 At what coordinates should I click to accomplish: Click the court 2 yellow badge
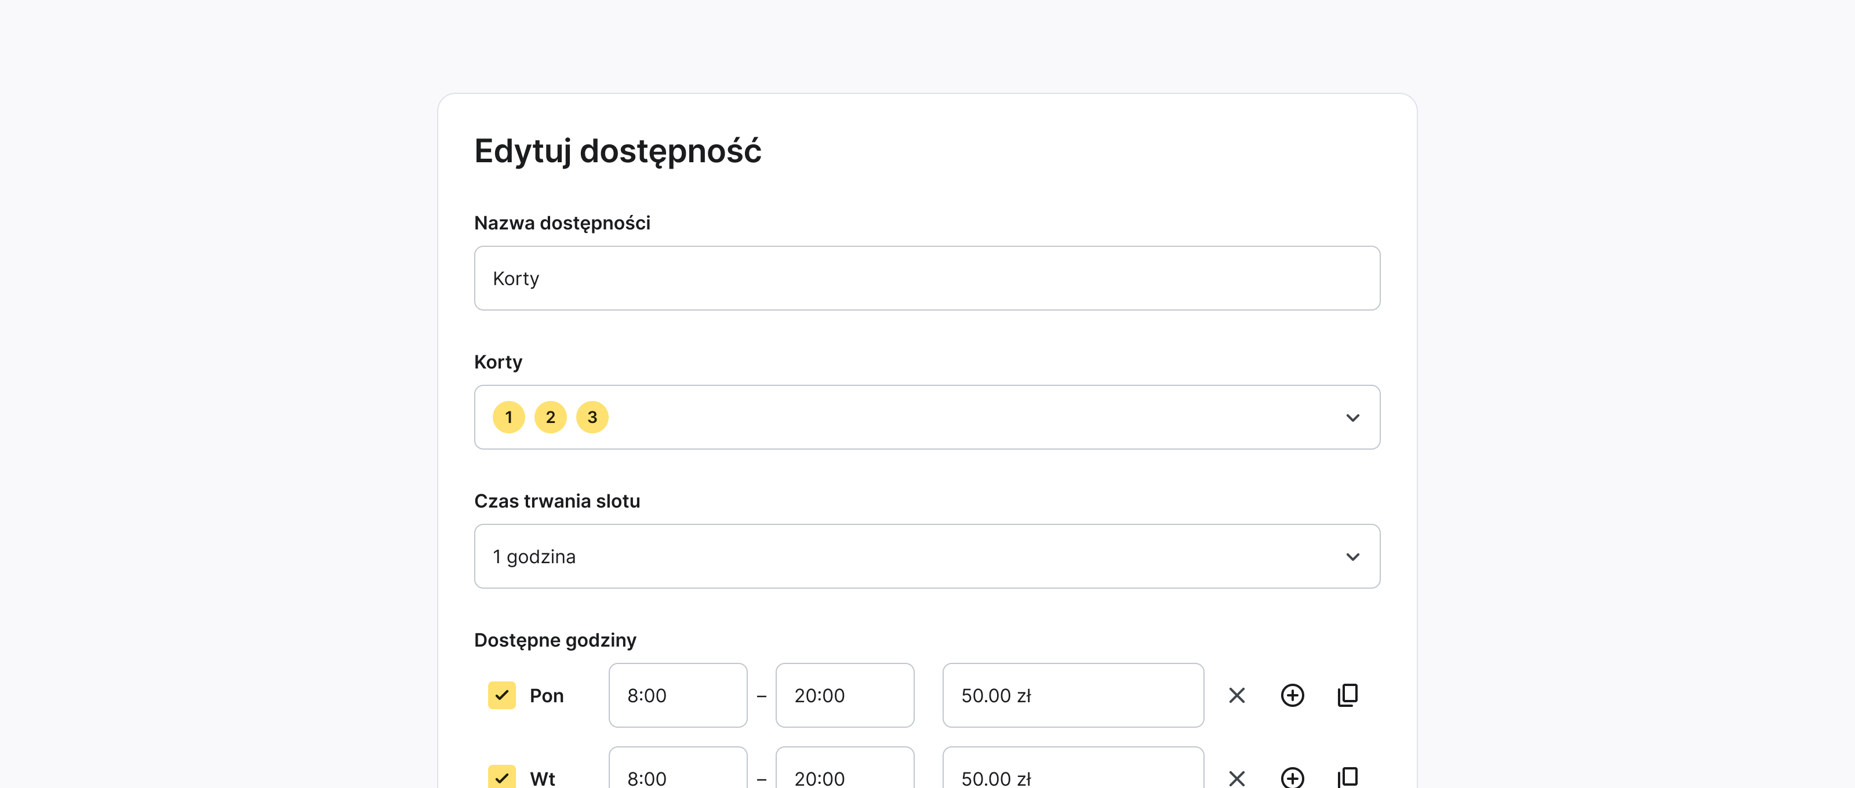pyautogui.click(x=550, y=417)
